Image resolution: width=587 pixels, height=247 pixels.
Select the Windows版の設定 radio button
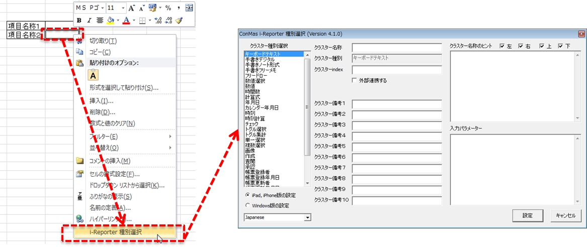[x=247, y=205]
